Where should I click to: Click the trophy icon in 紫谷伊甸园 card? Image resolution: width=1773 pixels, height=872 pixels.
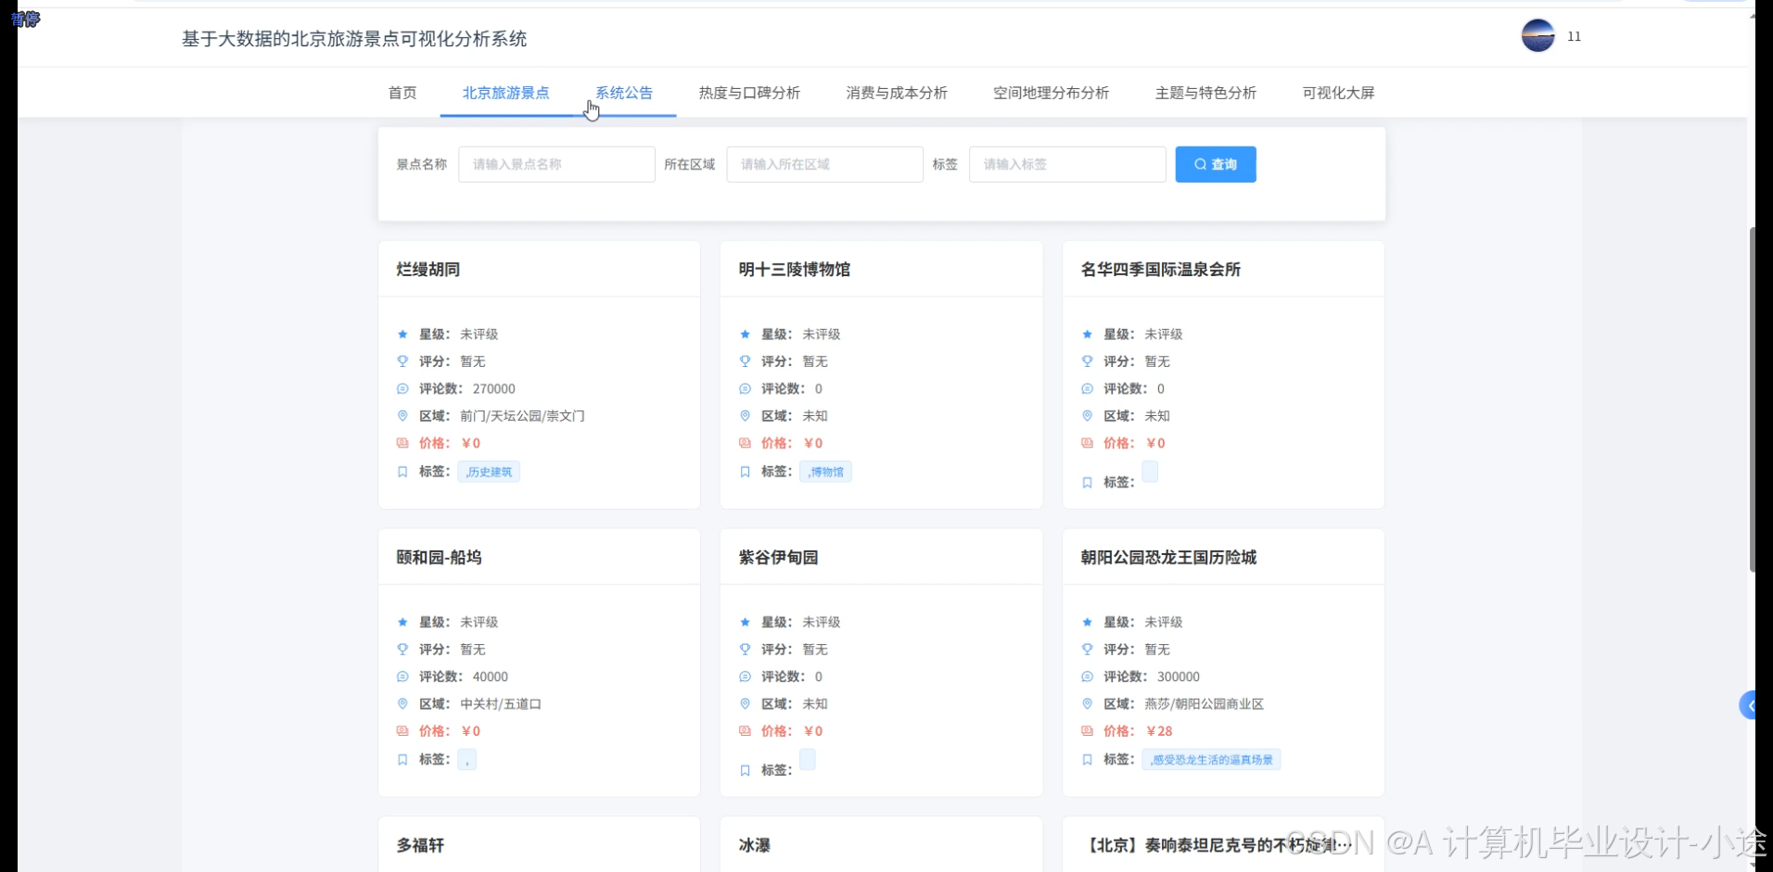pos(745,650)
